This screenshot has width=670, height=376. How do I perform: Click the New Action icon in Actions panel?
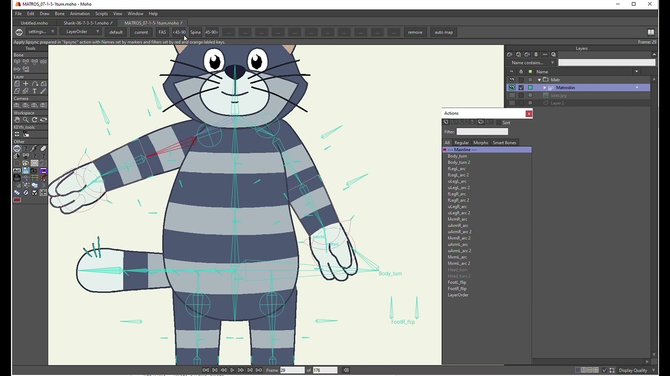(x=446, y=122)
